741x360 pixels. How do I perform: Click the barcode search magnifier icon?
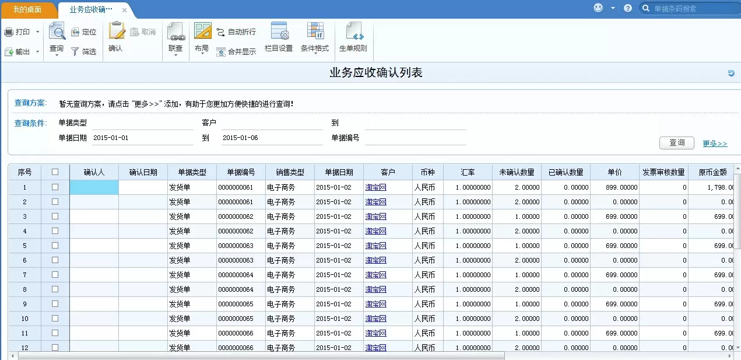(646, 9)
